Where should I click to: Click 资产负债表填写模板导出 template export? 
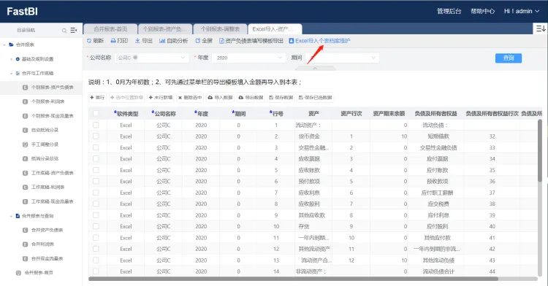[251, 41]
